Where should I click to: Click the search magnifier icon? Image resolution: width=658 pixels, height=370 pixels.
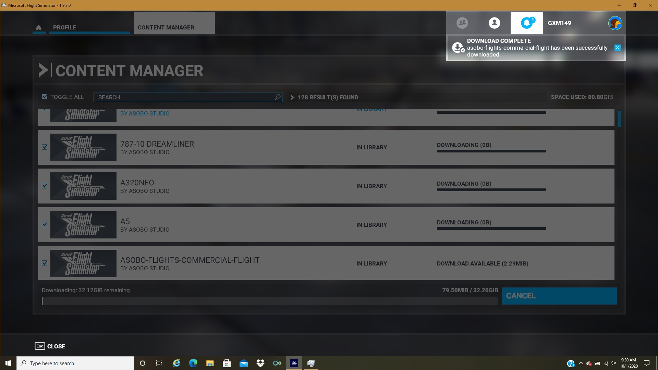click(278, 97)
